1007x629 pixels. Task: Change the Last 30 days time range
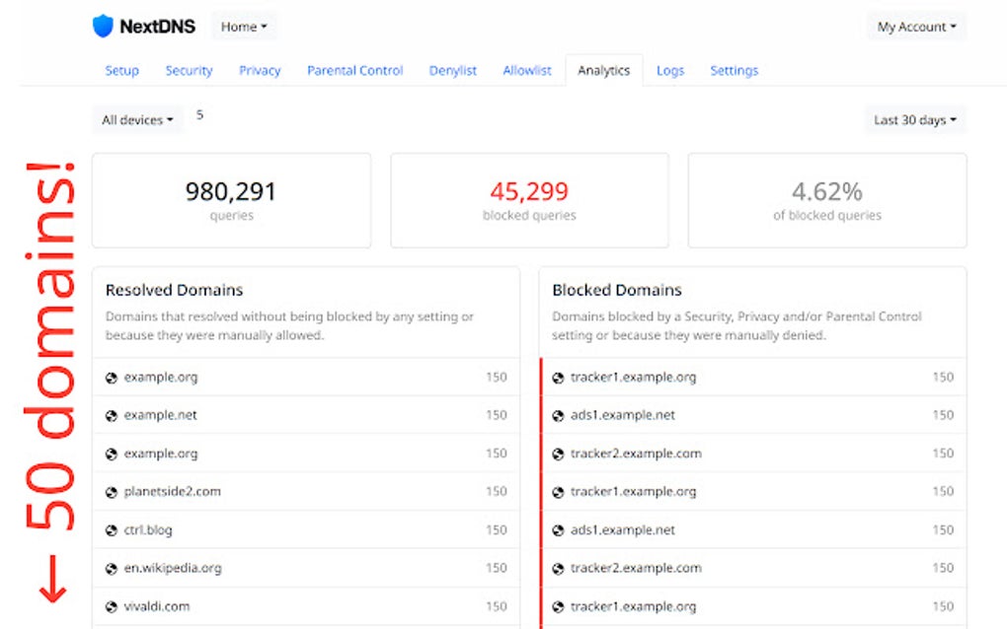click(x=914, y=118)
